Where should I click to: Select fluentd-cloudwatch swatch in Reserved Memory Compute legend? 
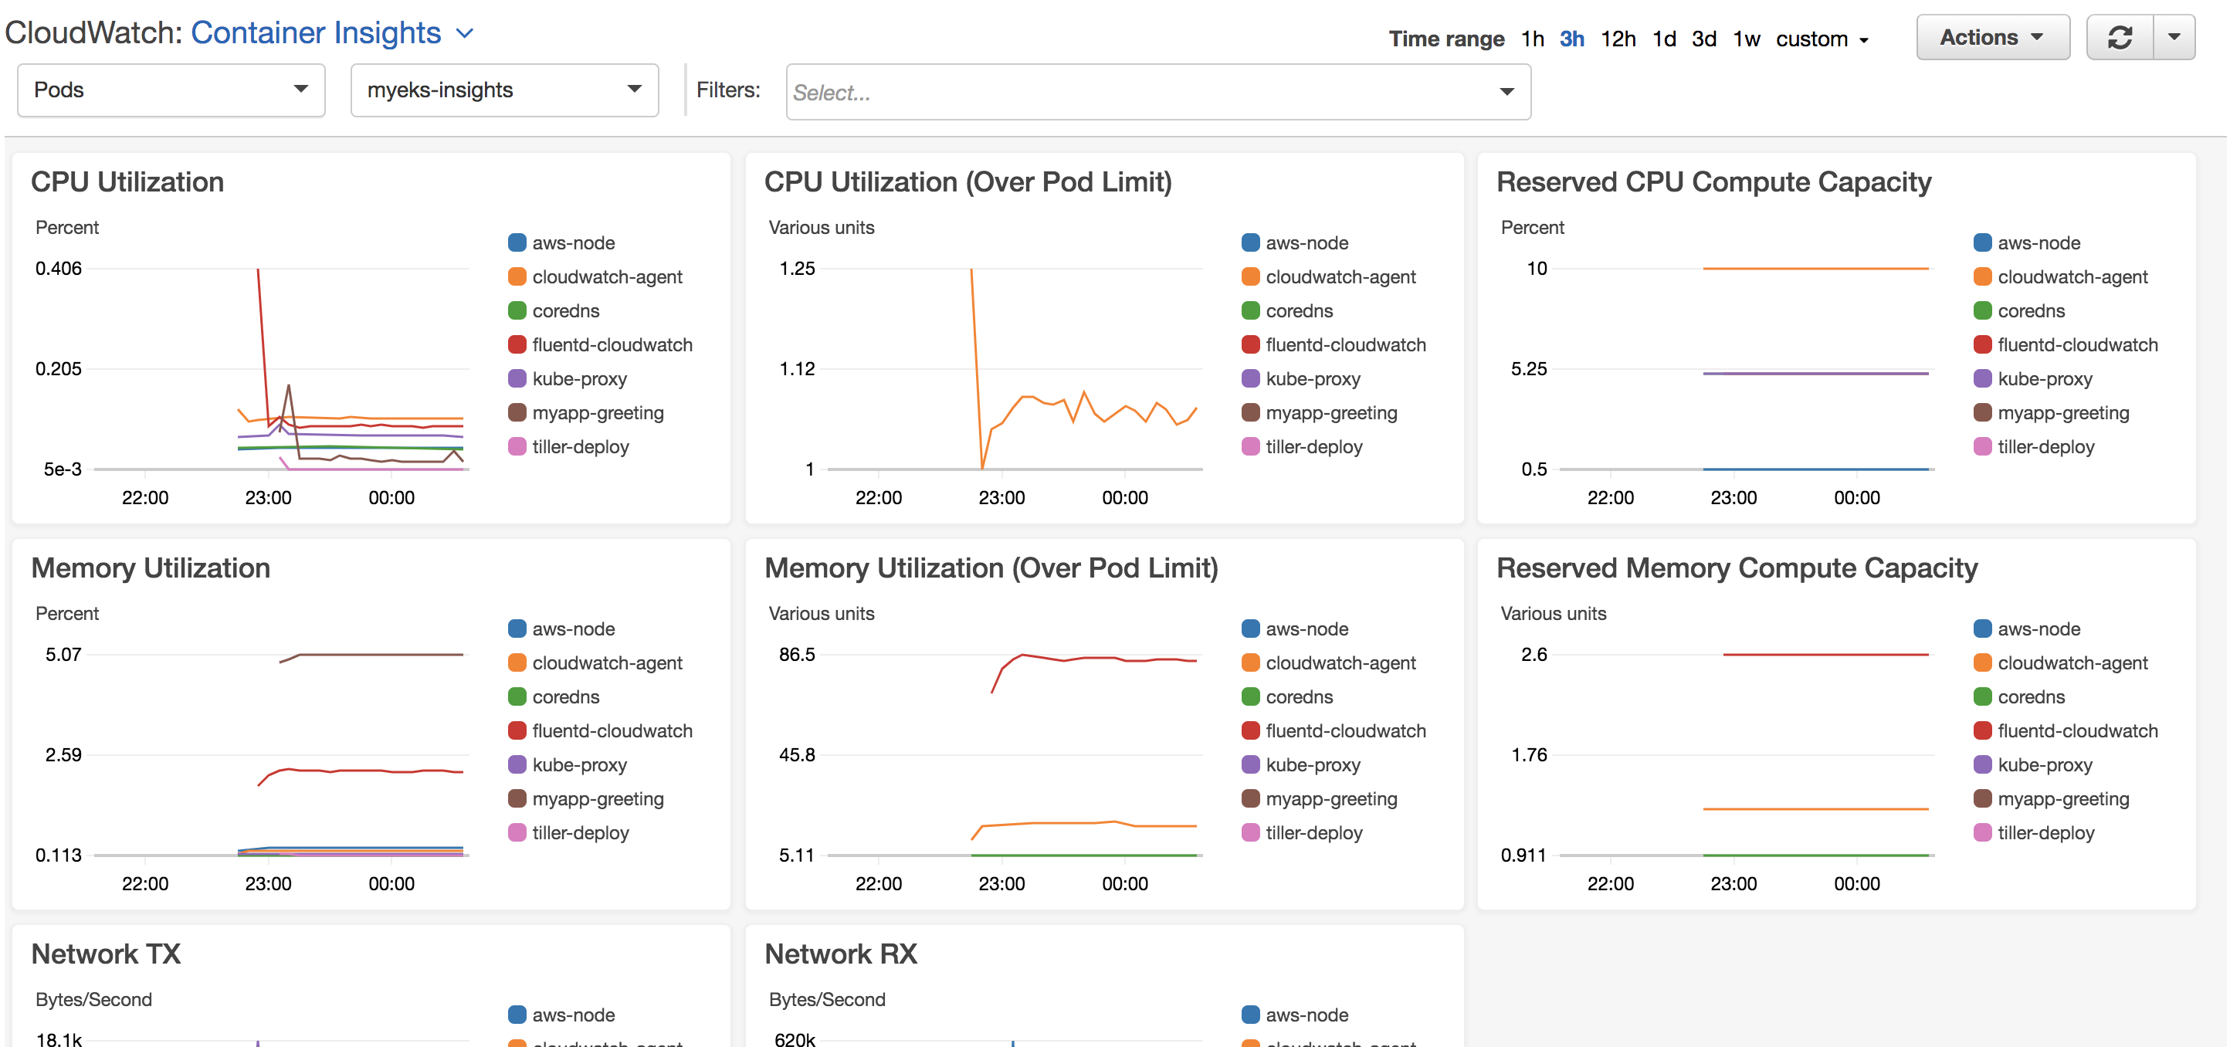[x=1982, y=730]
